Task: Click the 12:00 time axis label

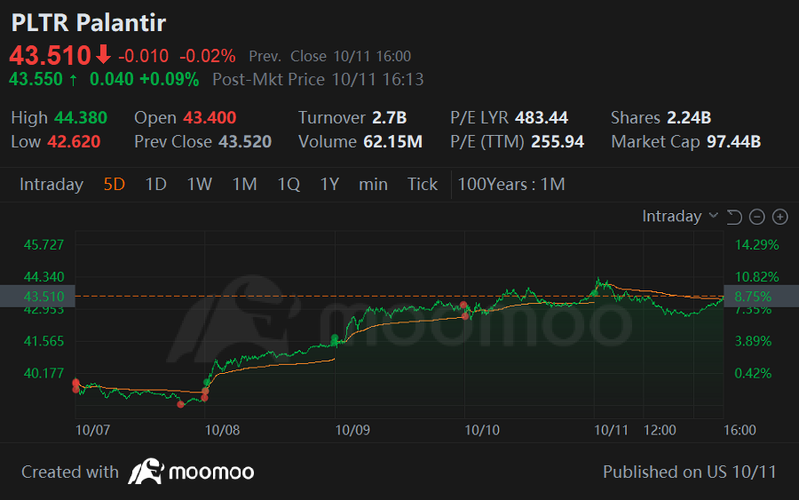Action: 660,430
